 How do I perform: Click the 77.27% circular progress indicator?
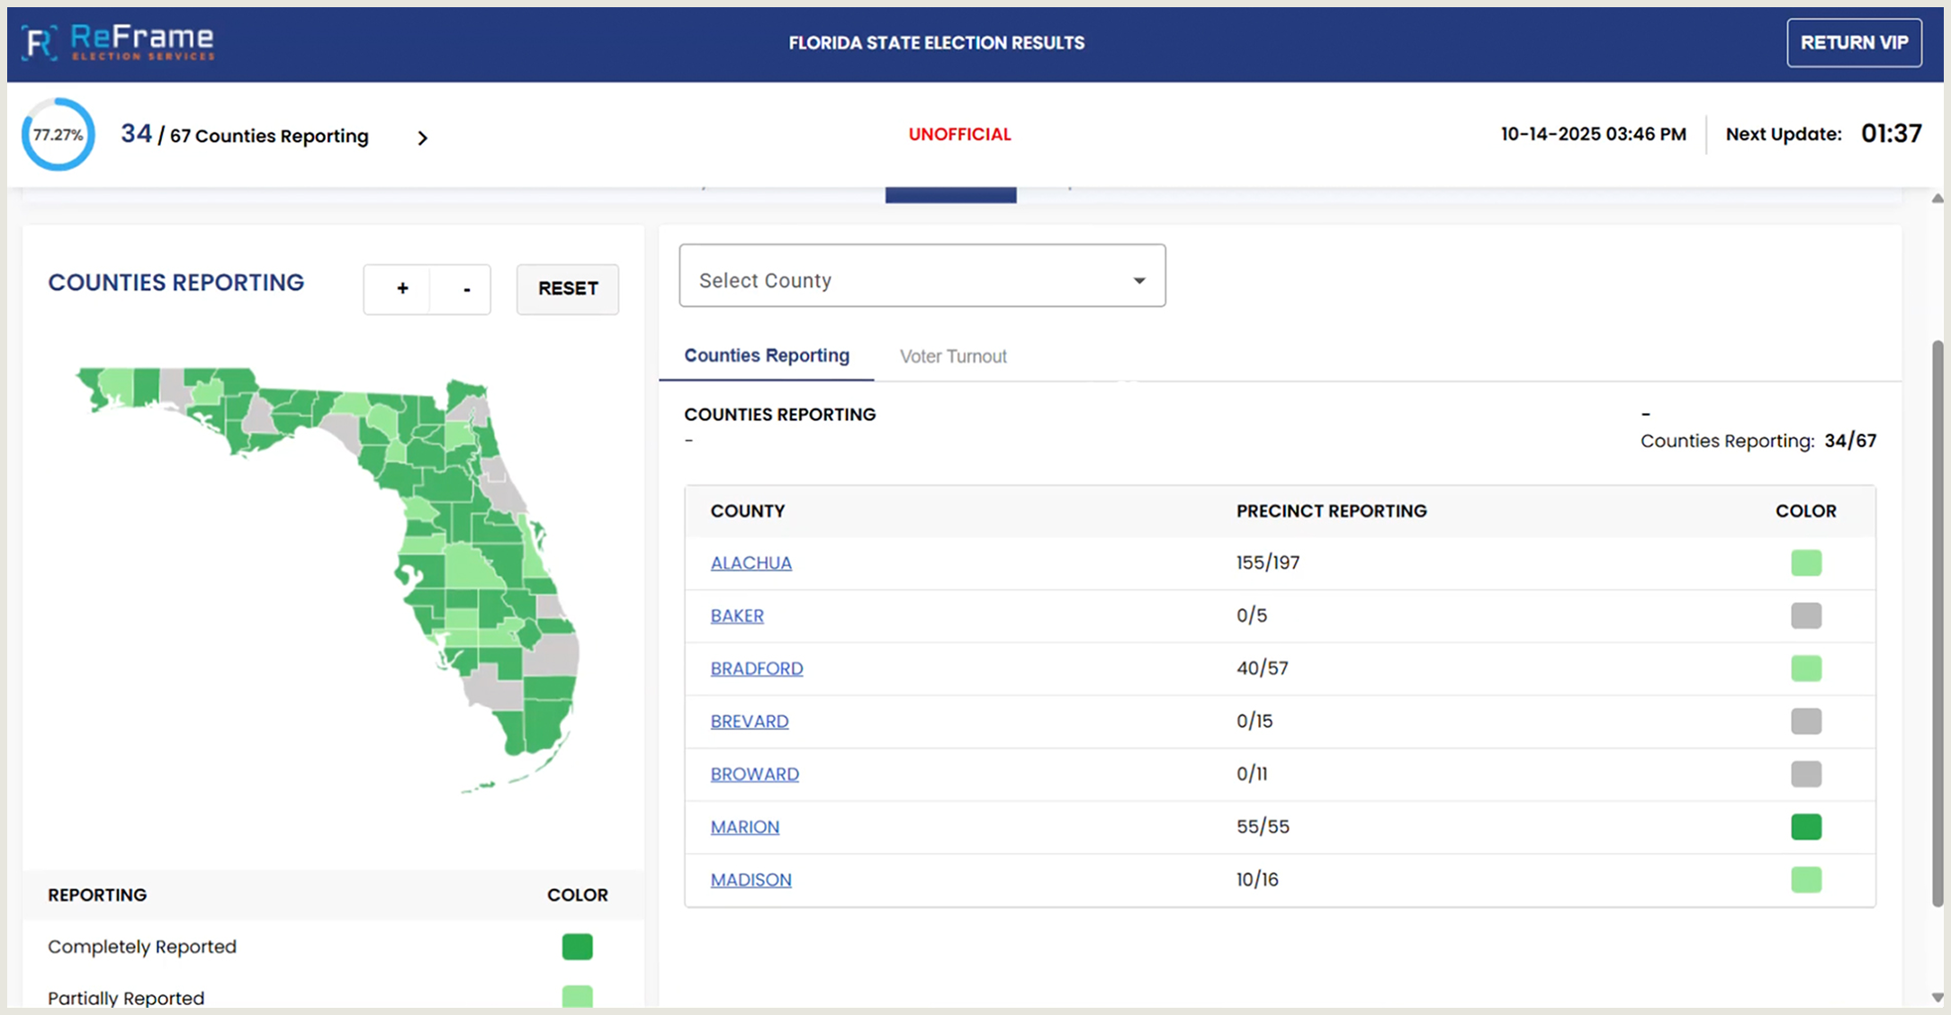coord(58,135)
